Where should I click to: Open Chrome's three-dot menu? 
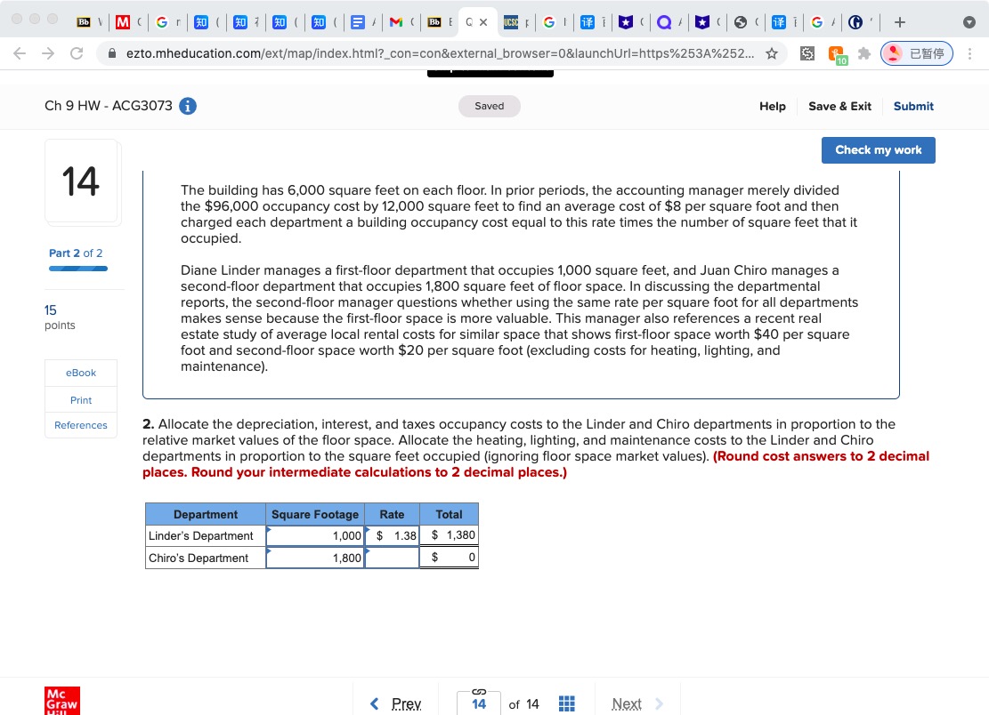pyautogui.click(x=969, y=53)
